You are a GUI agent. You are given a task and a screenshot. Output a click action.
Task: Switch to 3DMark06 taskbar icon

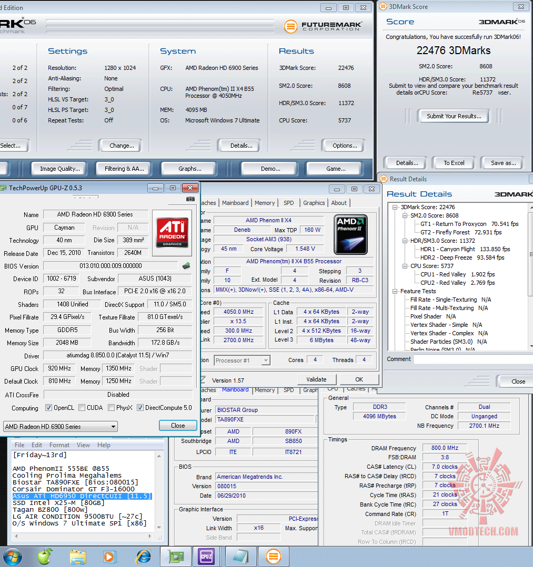point(274,556)
